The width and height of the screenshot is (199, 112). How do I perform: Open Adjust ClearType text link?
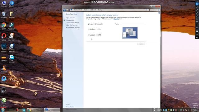pyautogui.click(x=72, y=25)
